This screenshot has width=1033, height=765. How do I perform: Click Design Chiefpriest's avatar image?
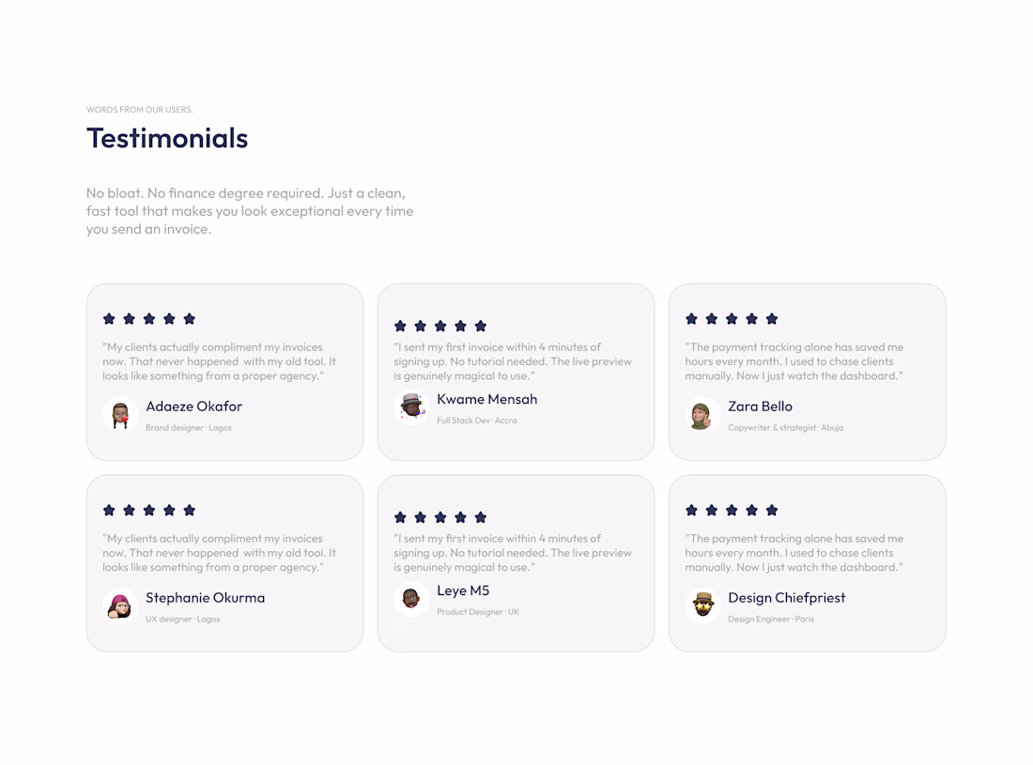pos(702,605)
